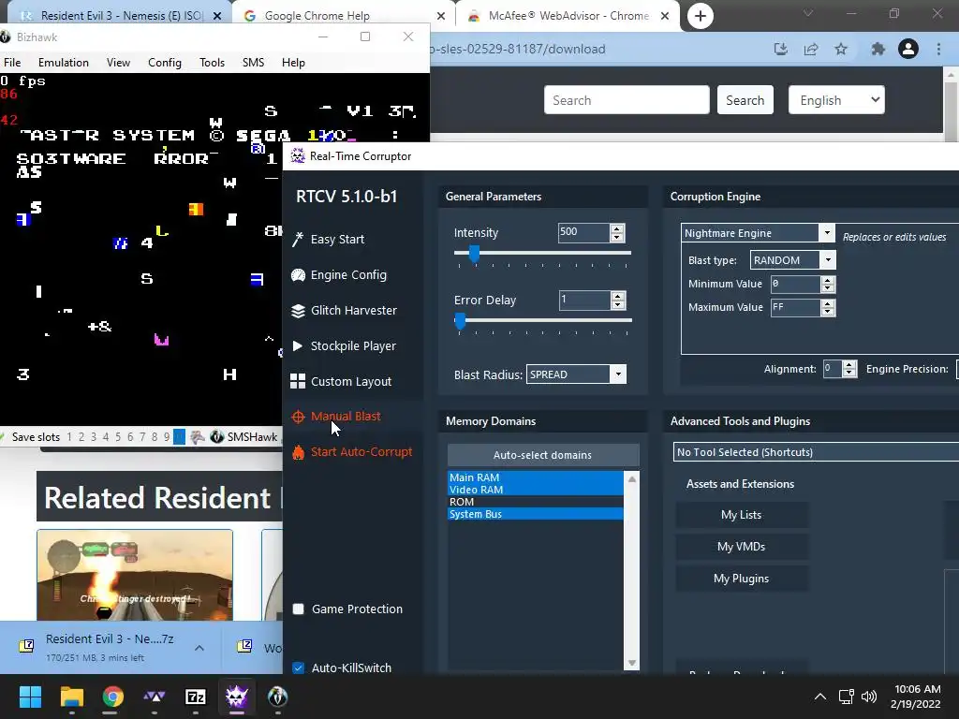Open Google Chrome from taskbar

point(112,697)
